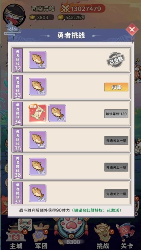Image resolution: width=141 pixels, height=250 pixels.
Task: Click the 扫荡 sweep button
Action: (116, 87)
